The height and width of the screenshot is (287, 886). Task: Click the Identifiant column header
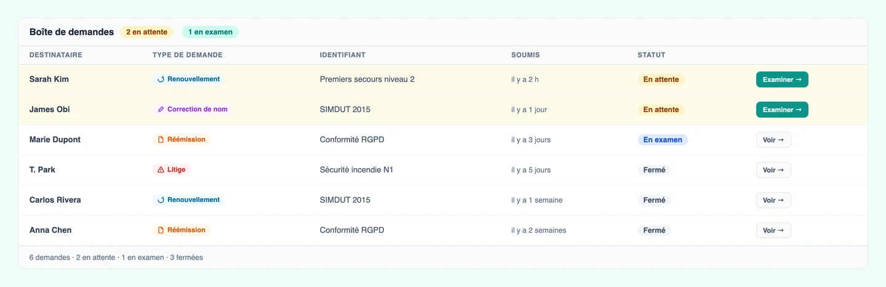343,55
